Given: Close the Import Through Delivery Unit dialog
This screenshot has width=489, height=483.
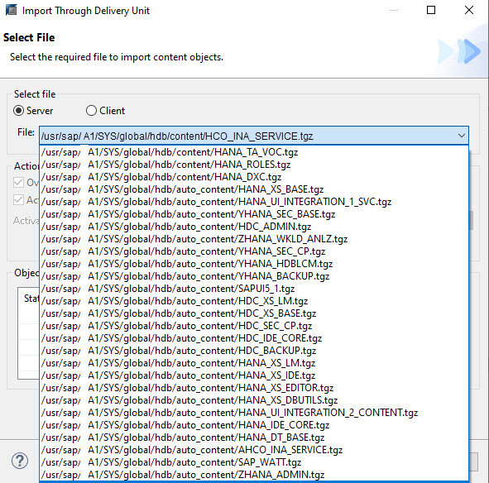Looking at the screenshot, I should point(469,10).
